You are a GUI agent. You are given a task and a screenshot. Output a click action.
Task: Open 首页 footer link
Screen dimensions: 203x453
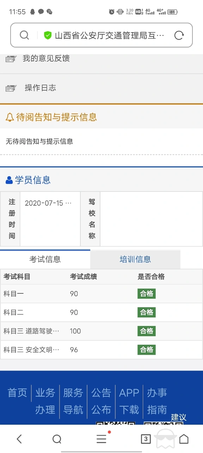17,393
